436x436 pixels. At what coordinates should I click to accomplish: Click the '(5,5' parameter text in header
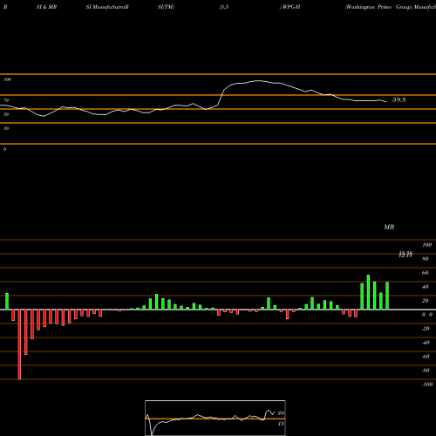click(224, 7)
